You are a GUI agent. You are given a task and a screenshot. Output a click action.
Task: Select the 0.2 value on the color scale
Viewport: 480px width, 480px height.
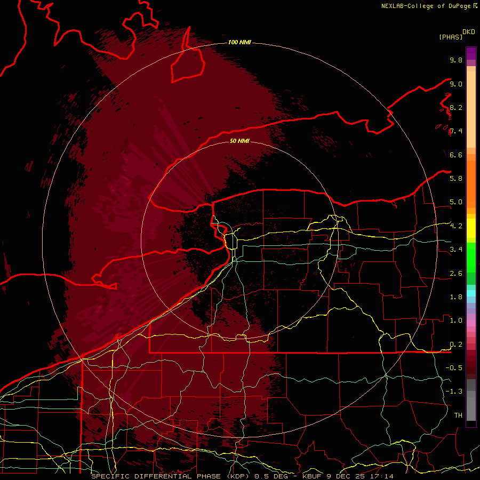pyautogui.click(x=456, y=345)
